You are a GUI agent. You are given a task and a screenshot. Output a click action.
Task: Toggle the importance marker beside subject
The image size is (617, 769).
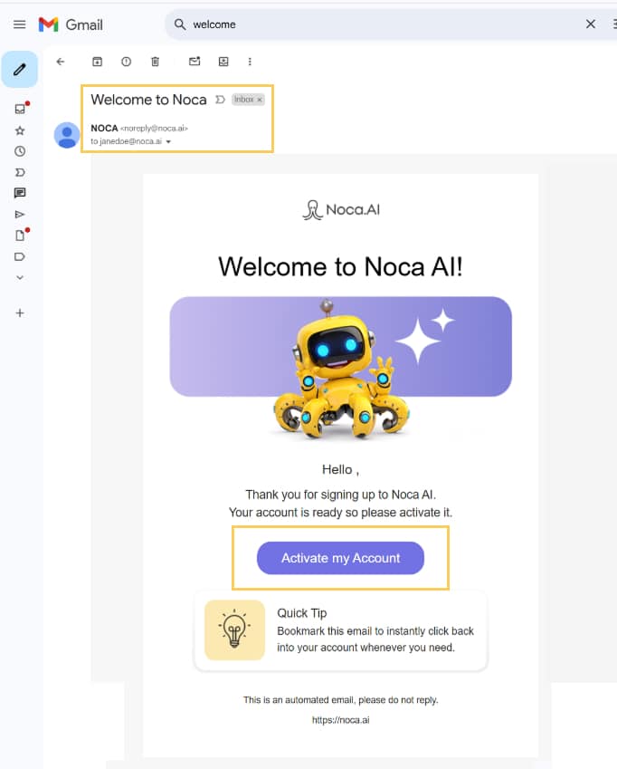(x=221, y=100)
